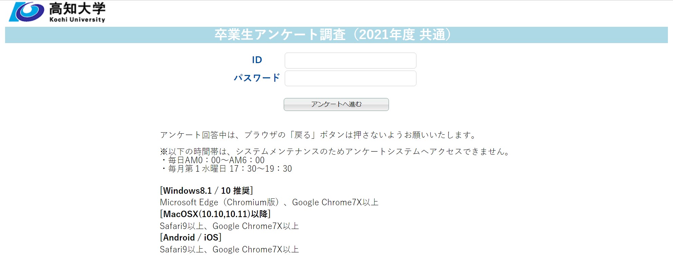Click the ID label text

257,60
